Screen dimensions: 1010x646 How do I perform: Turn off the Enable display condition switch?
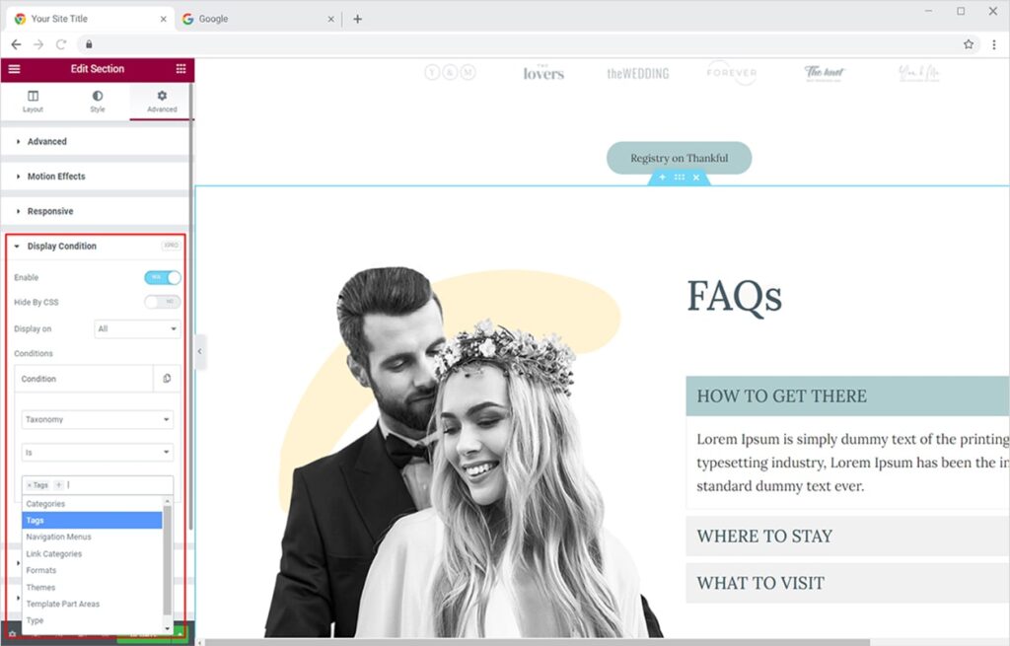point(163,278)
